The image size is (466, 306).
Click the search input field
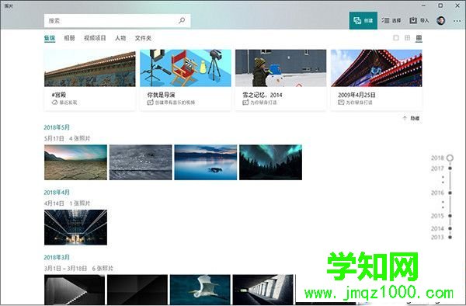117,20
